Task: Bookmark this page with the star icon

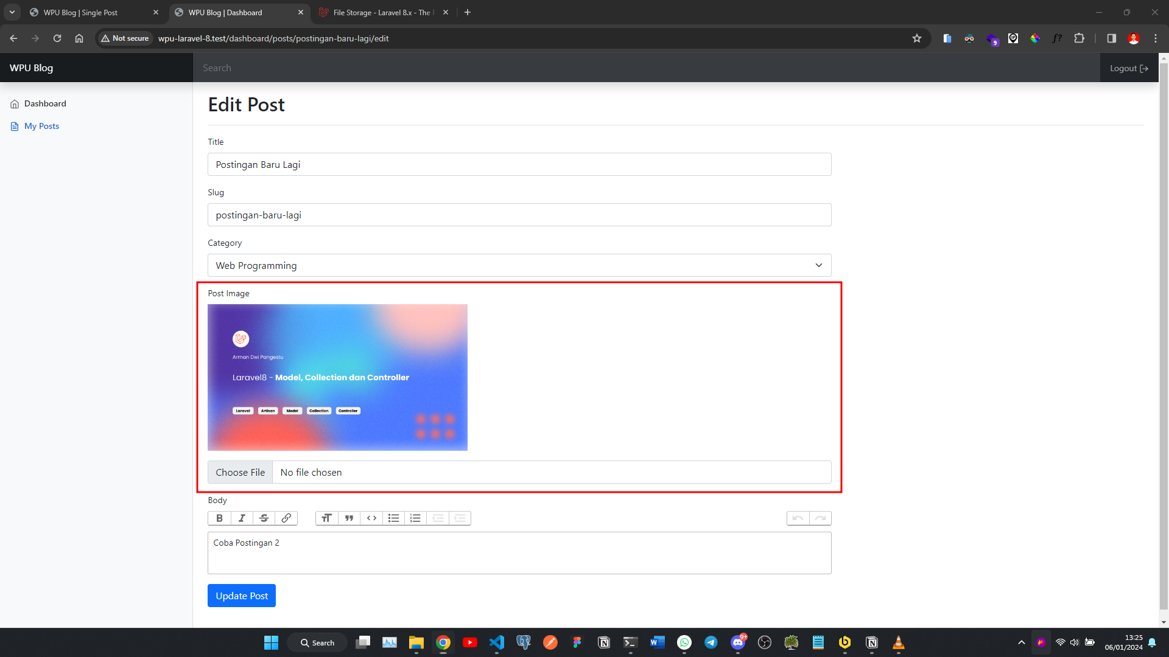Action: click(x=917, y=38)
